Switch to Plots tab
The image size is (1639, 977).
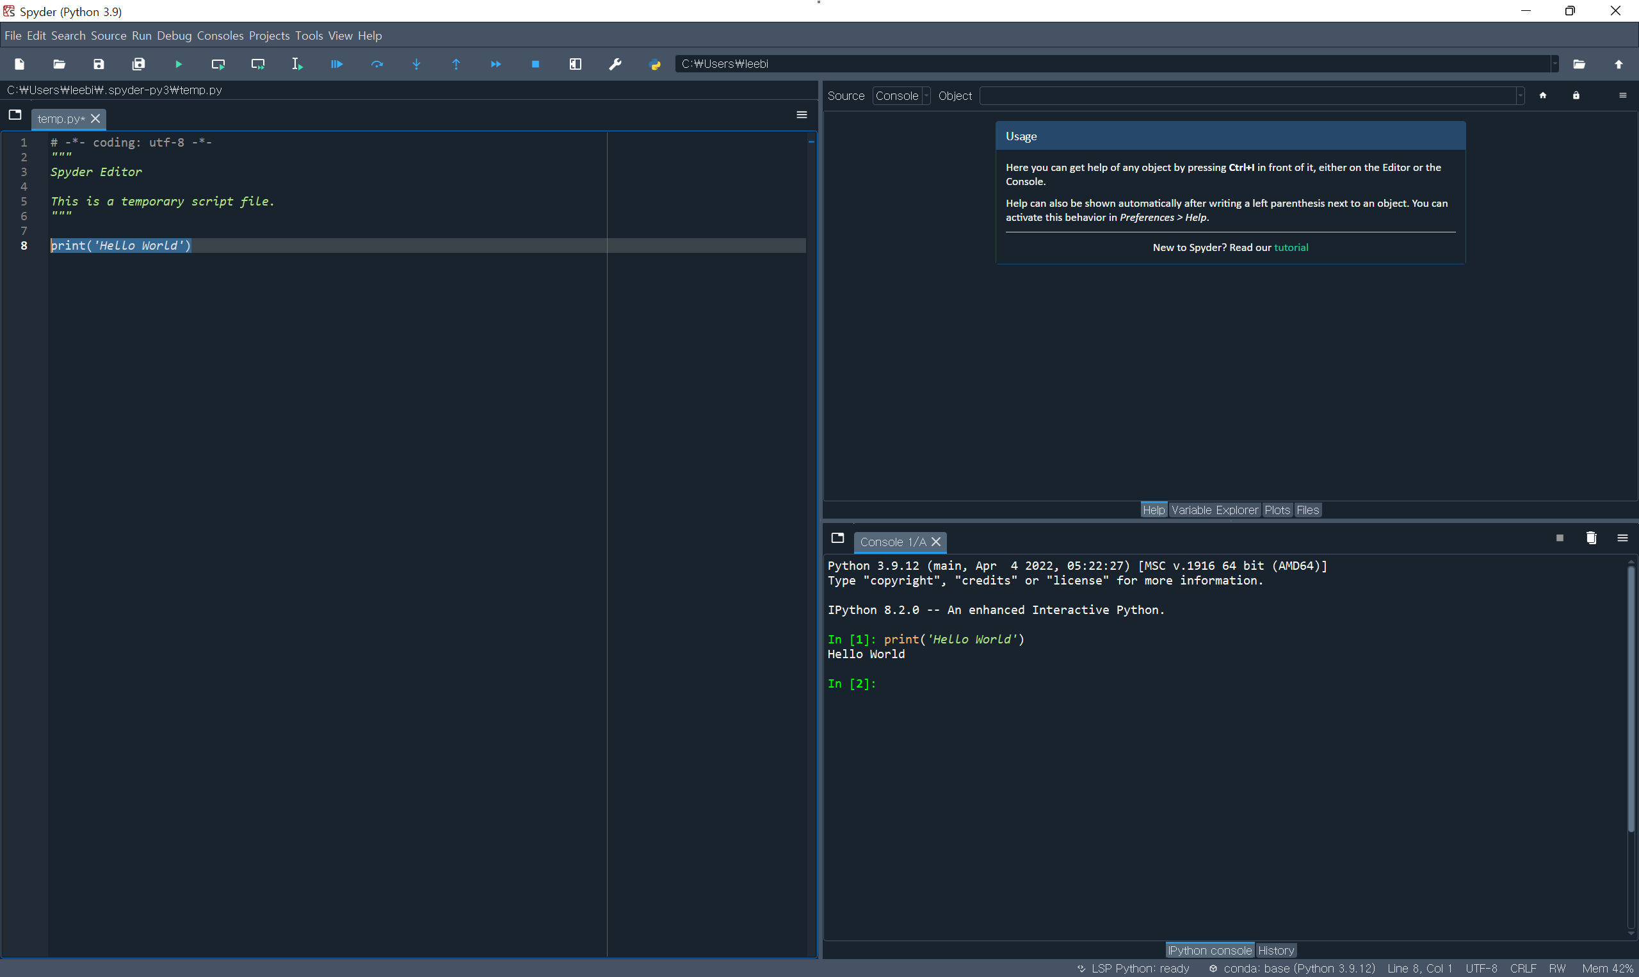(x=1277, y=510)
